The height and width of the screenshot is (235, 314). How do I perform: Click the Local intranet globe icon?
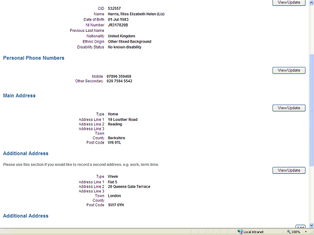pos(240,232)
